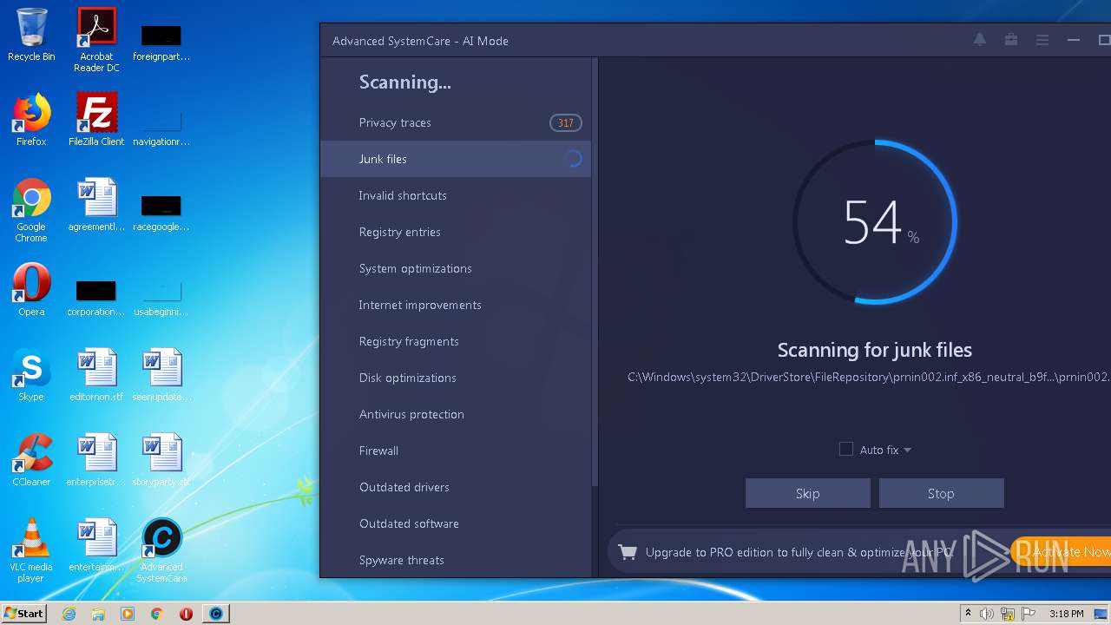Image resolution: width=1111 pixels, height=625 pixels.
Task: Select Opera desktop shortcut
Action: 31,290
